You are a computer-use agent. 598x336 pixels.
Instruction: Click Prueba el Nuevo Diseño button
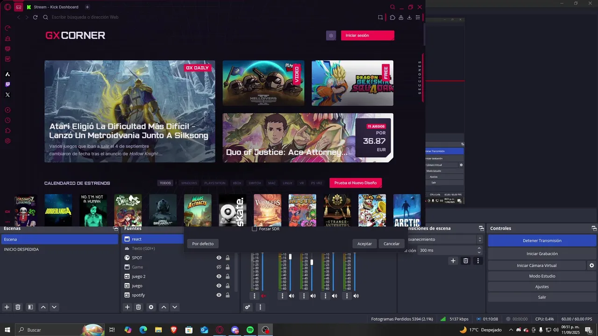356,183
